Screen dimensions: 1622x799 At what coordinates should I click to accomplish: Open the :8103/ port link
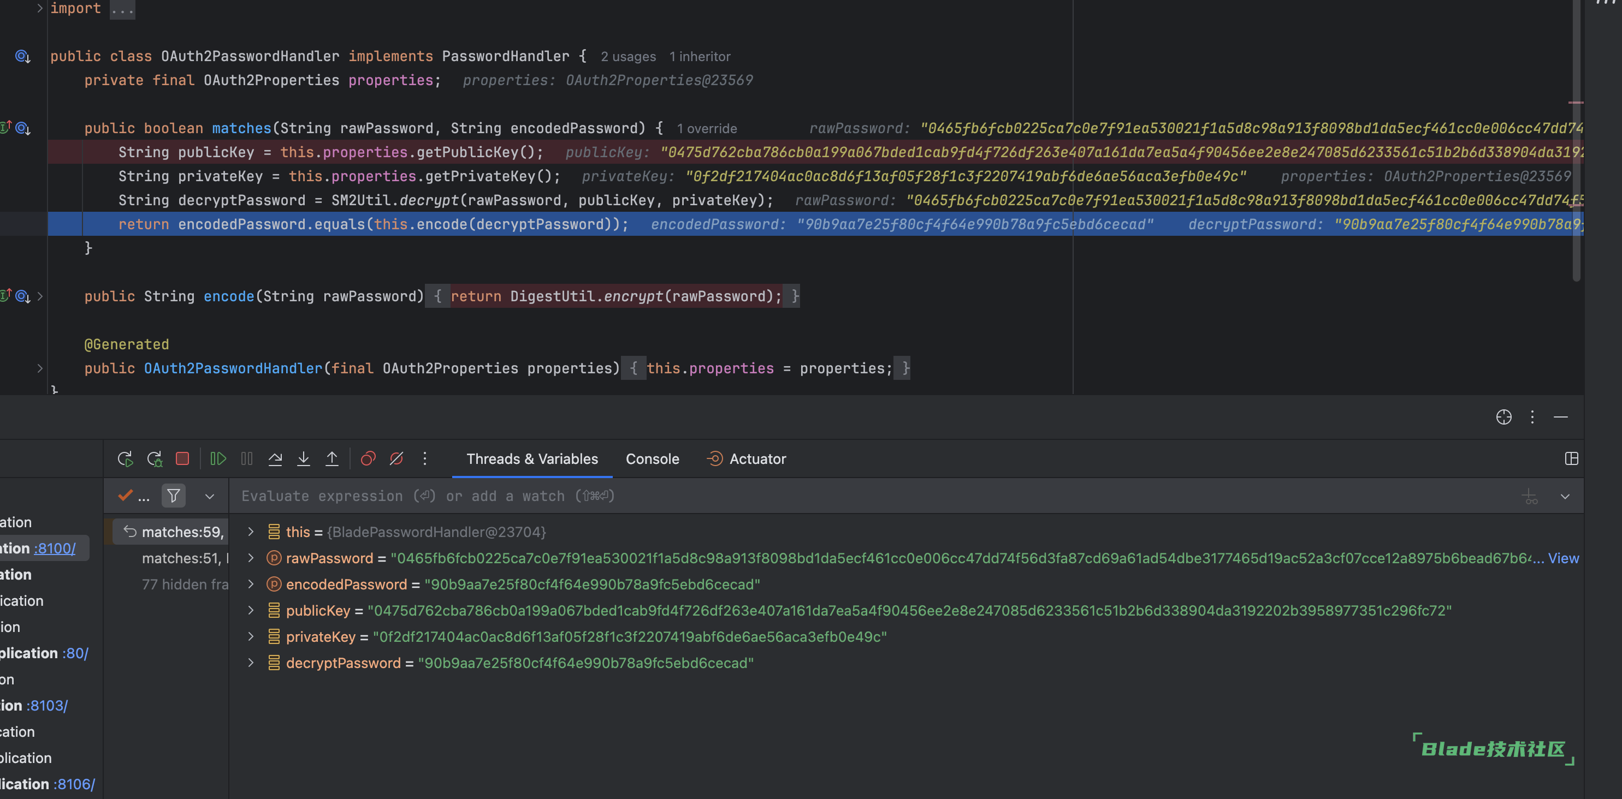[47, 706]
